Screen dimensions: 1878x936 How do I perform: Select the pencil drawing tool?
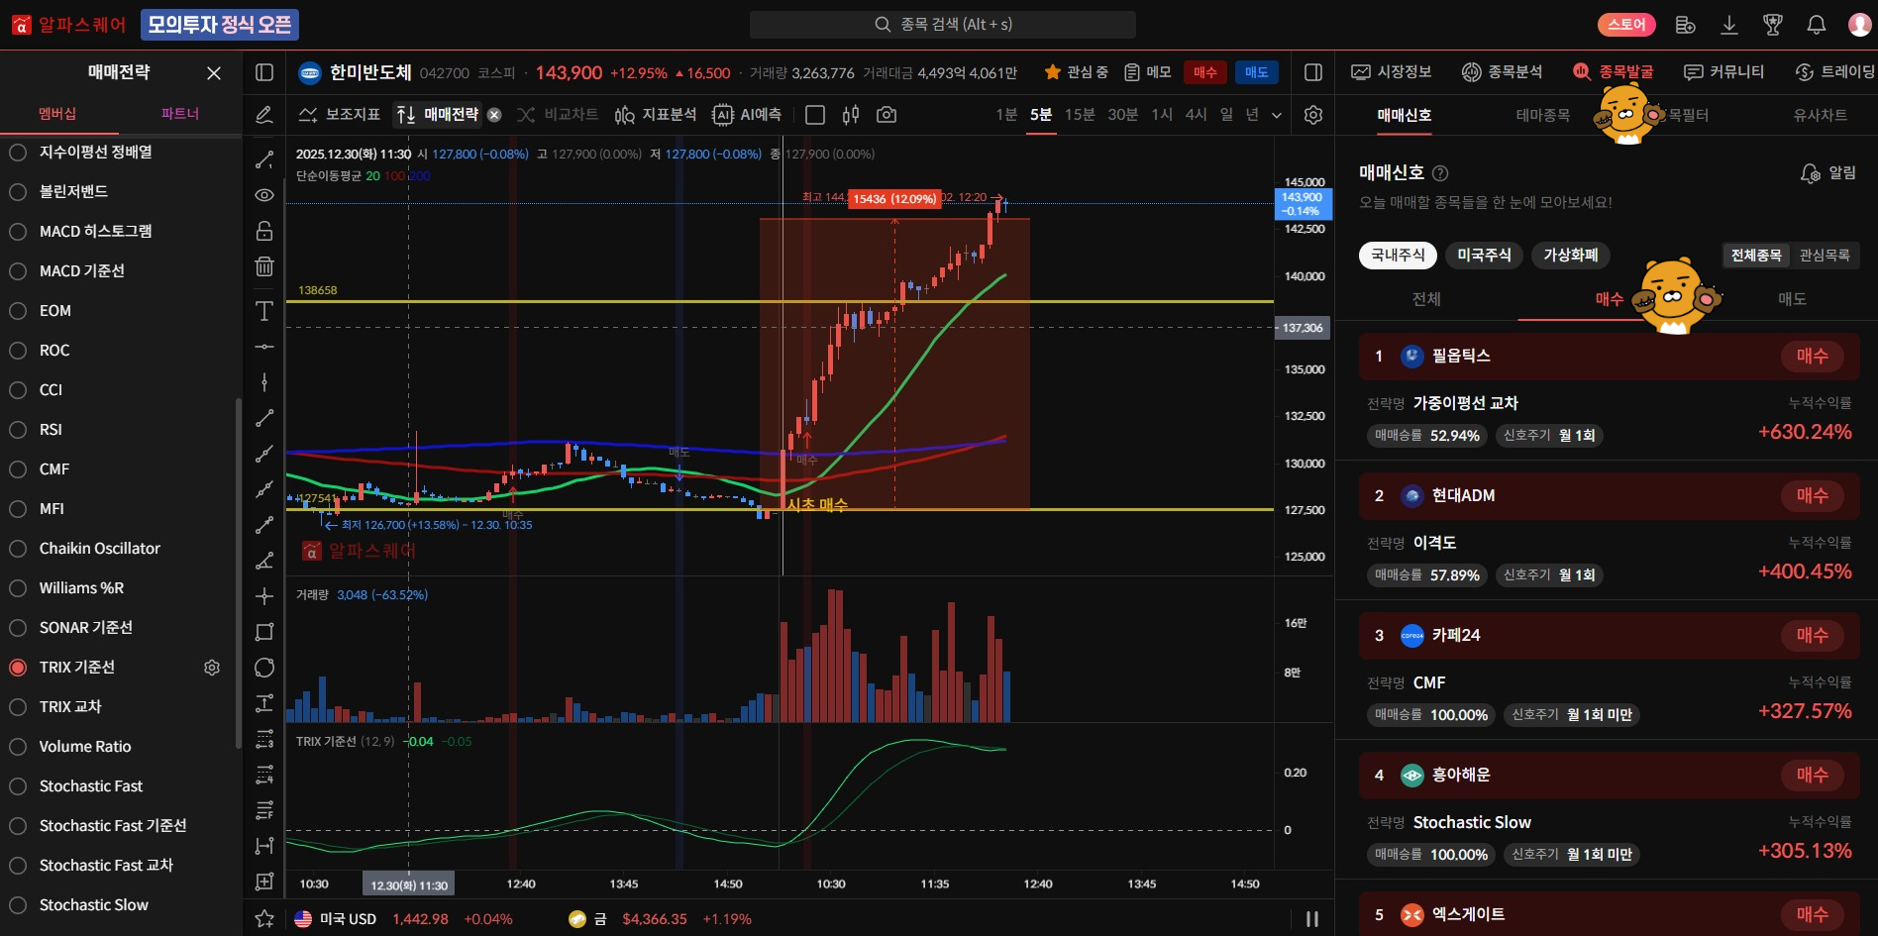tap(264, 115)
